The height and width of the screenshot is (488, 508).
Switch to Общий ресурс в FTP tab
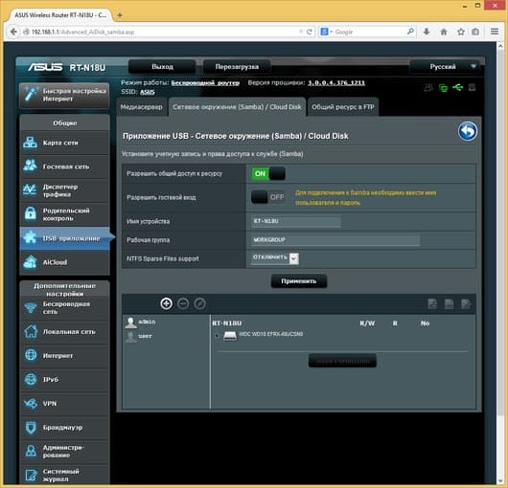pos(343,107)
